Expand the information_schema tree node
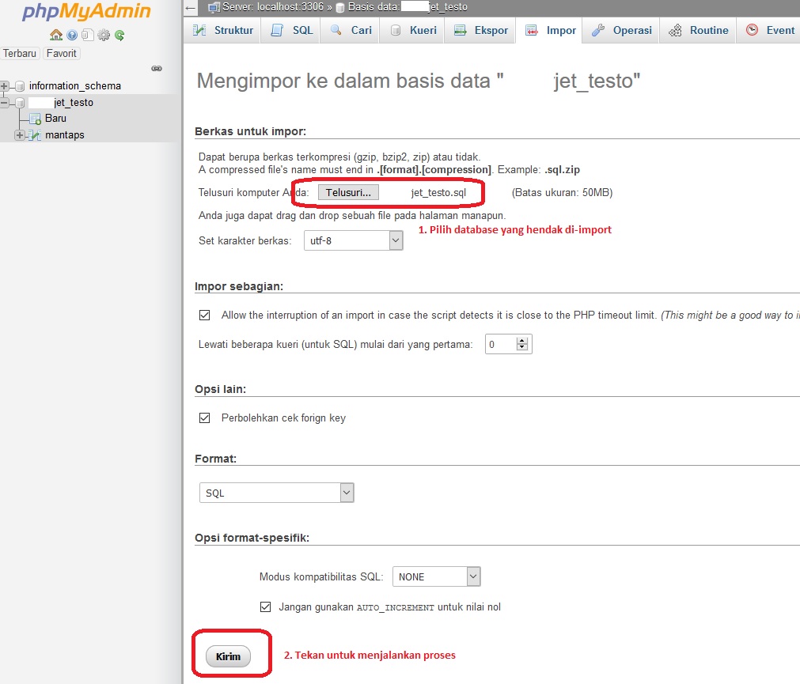800x684 pixels. tap(4, 85)
